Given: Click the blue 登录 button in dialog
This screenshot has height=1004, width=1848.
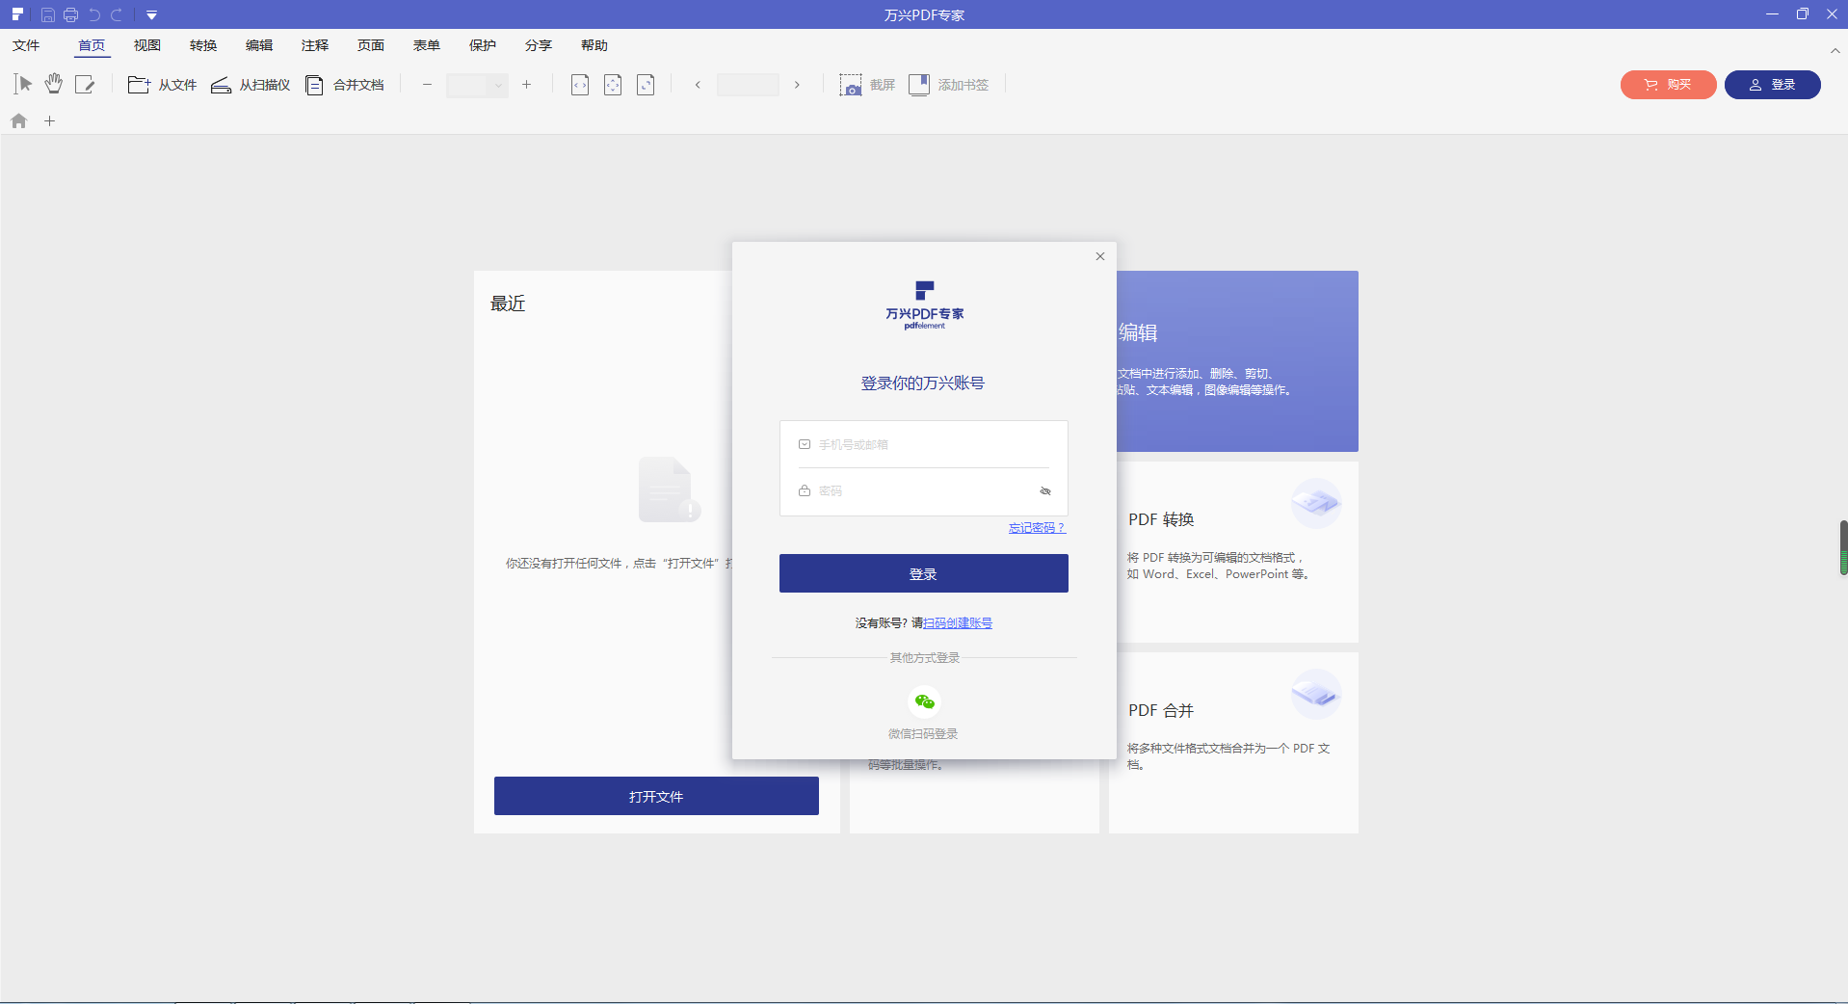Looking at the screenshot, I should pyautogui.click(x=924, y=573).
